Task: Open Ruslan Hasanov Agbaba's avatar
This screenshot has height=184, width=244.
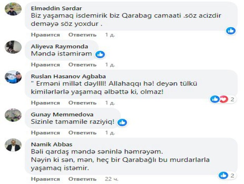Action: tap(13, 77)
